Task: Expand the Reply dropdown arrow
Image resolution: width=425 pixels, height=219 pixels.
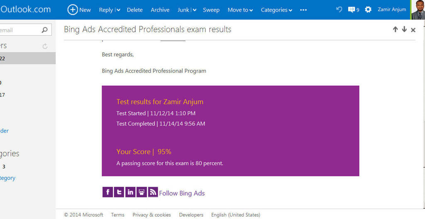Action: pos(118,10)
